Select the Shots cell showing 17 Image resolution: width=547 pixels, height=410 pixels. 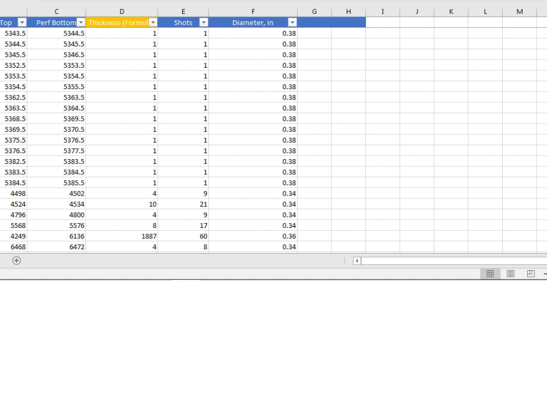183,226
